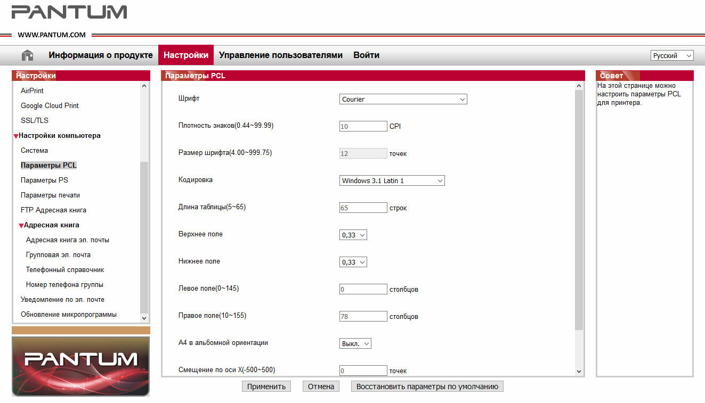Collapse the Адресная книга red triangle

21,226
